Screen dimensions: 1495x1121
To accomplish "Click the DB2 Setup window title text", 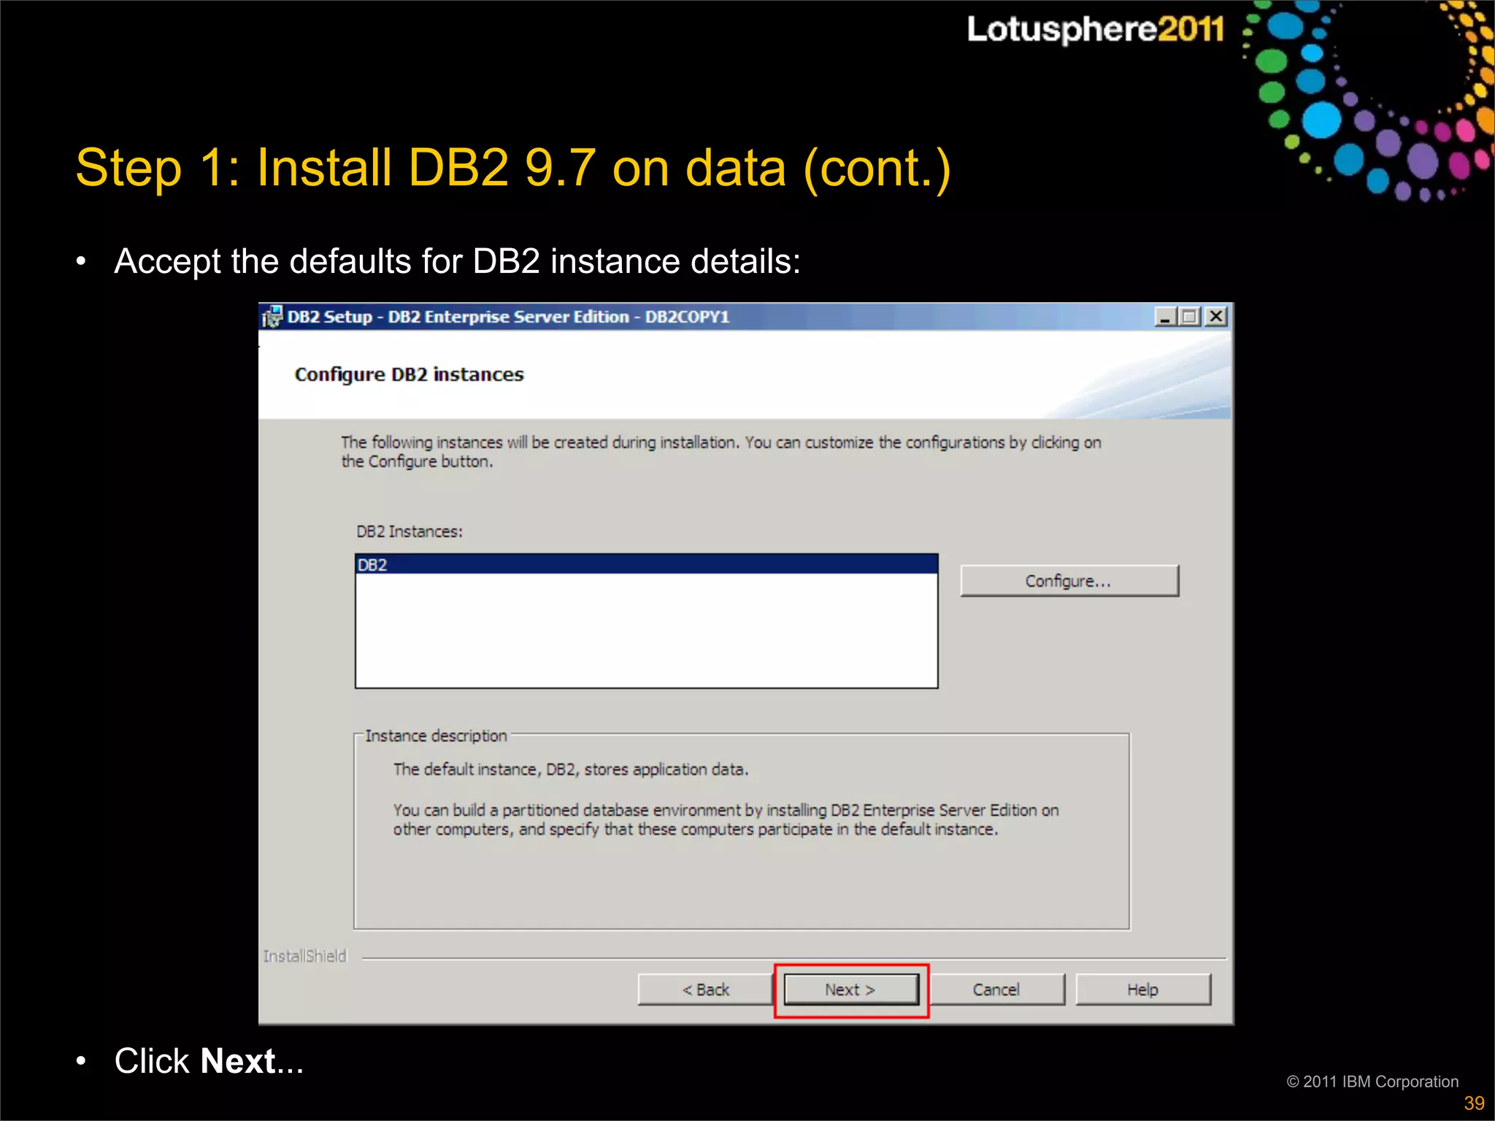I will tap(508, 317).
